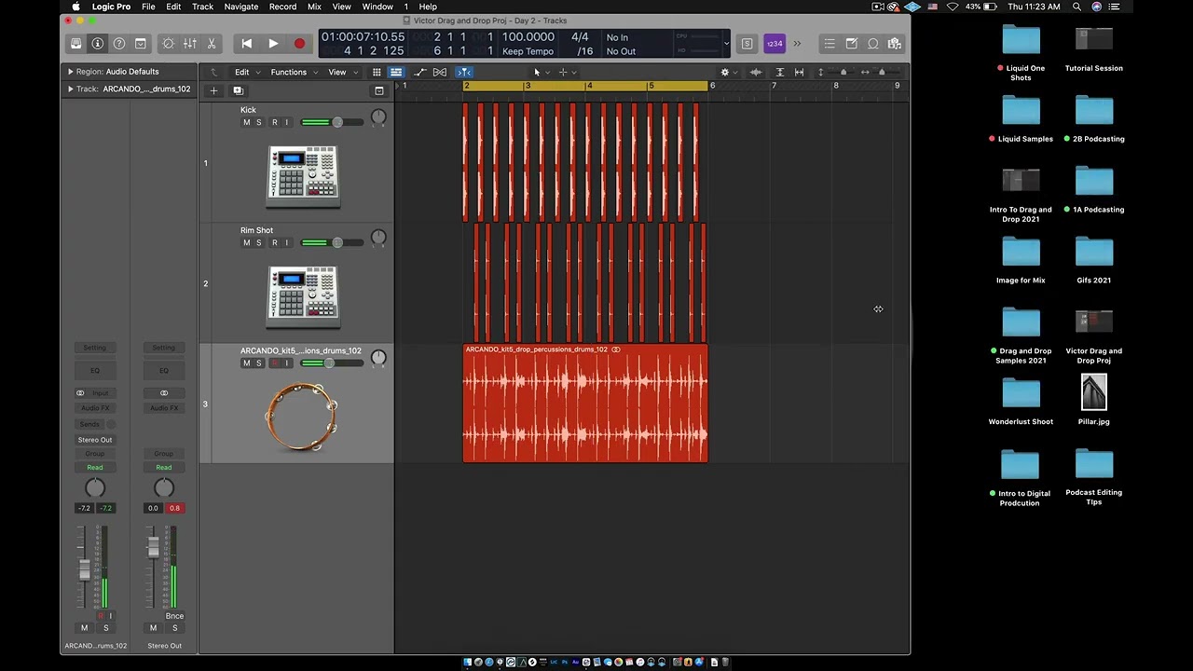Open the pointer tool menu
This screenshot has height=671, width=1193.
(541, 72)
